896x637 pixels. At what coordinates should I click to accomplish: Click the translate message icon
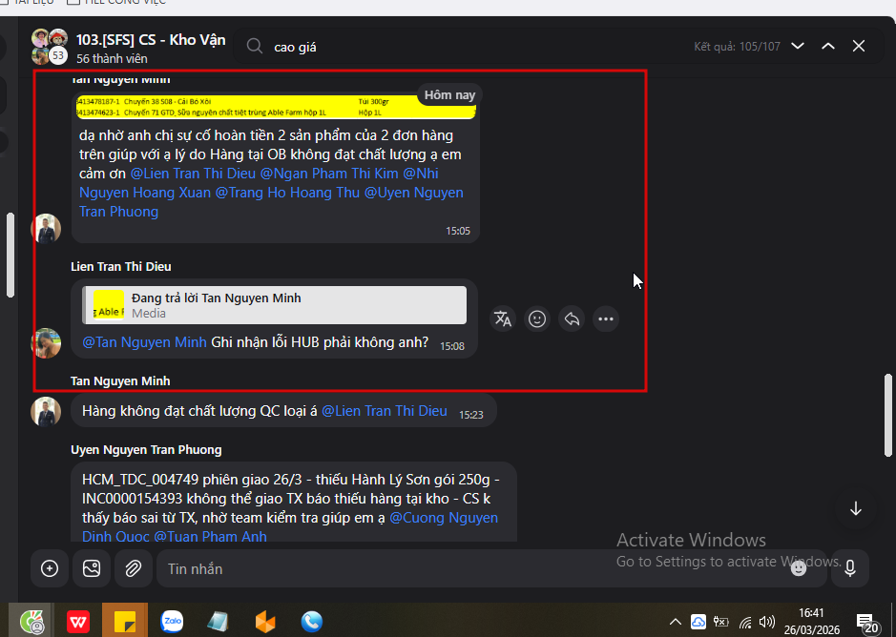[x=503, y=318]
